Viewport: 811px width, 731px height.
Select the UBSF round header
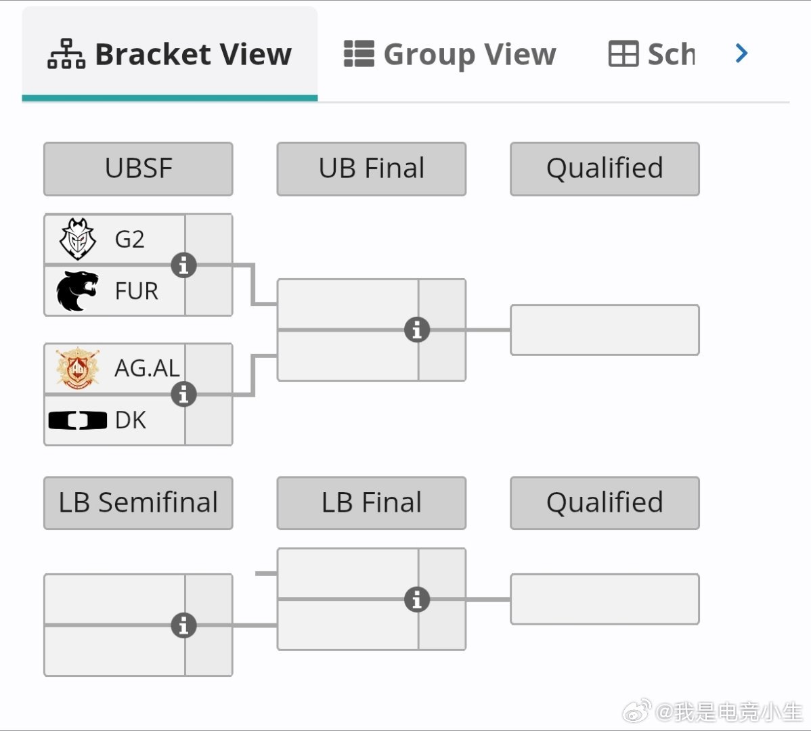(138, 169)
